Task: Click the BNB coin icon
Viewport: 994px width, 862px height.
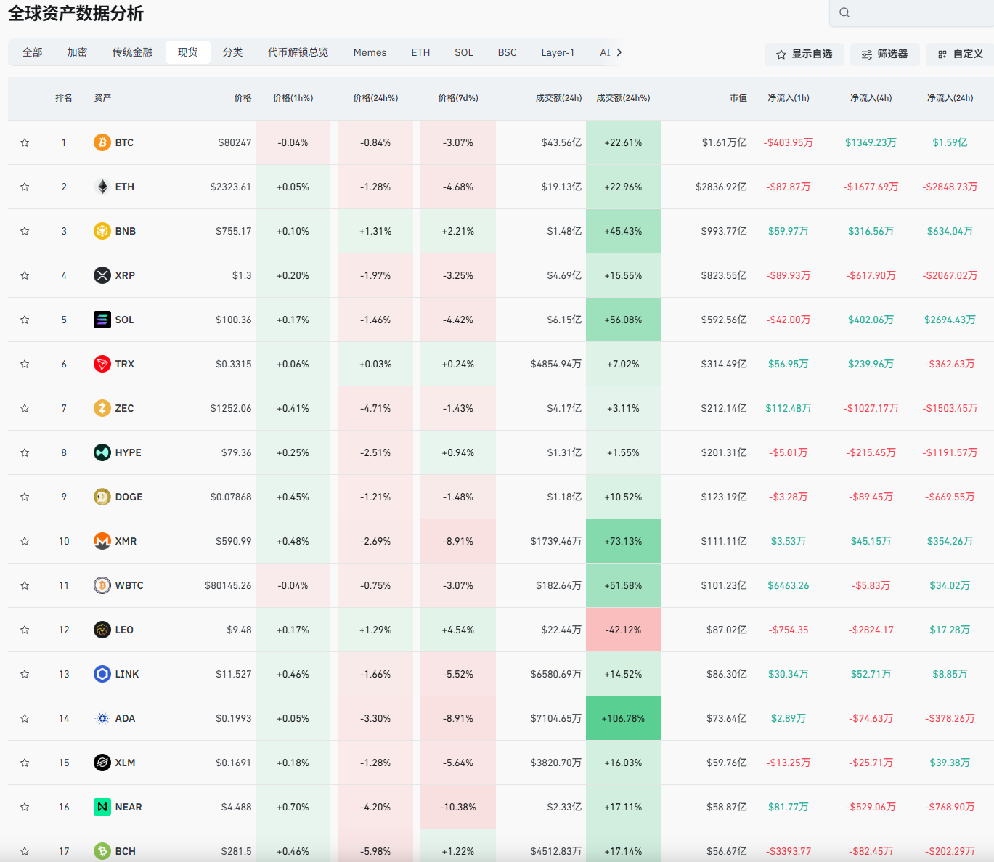Action: pyautogui.click(x=102, y=231)
